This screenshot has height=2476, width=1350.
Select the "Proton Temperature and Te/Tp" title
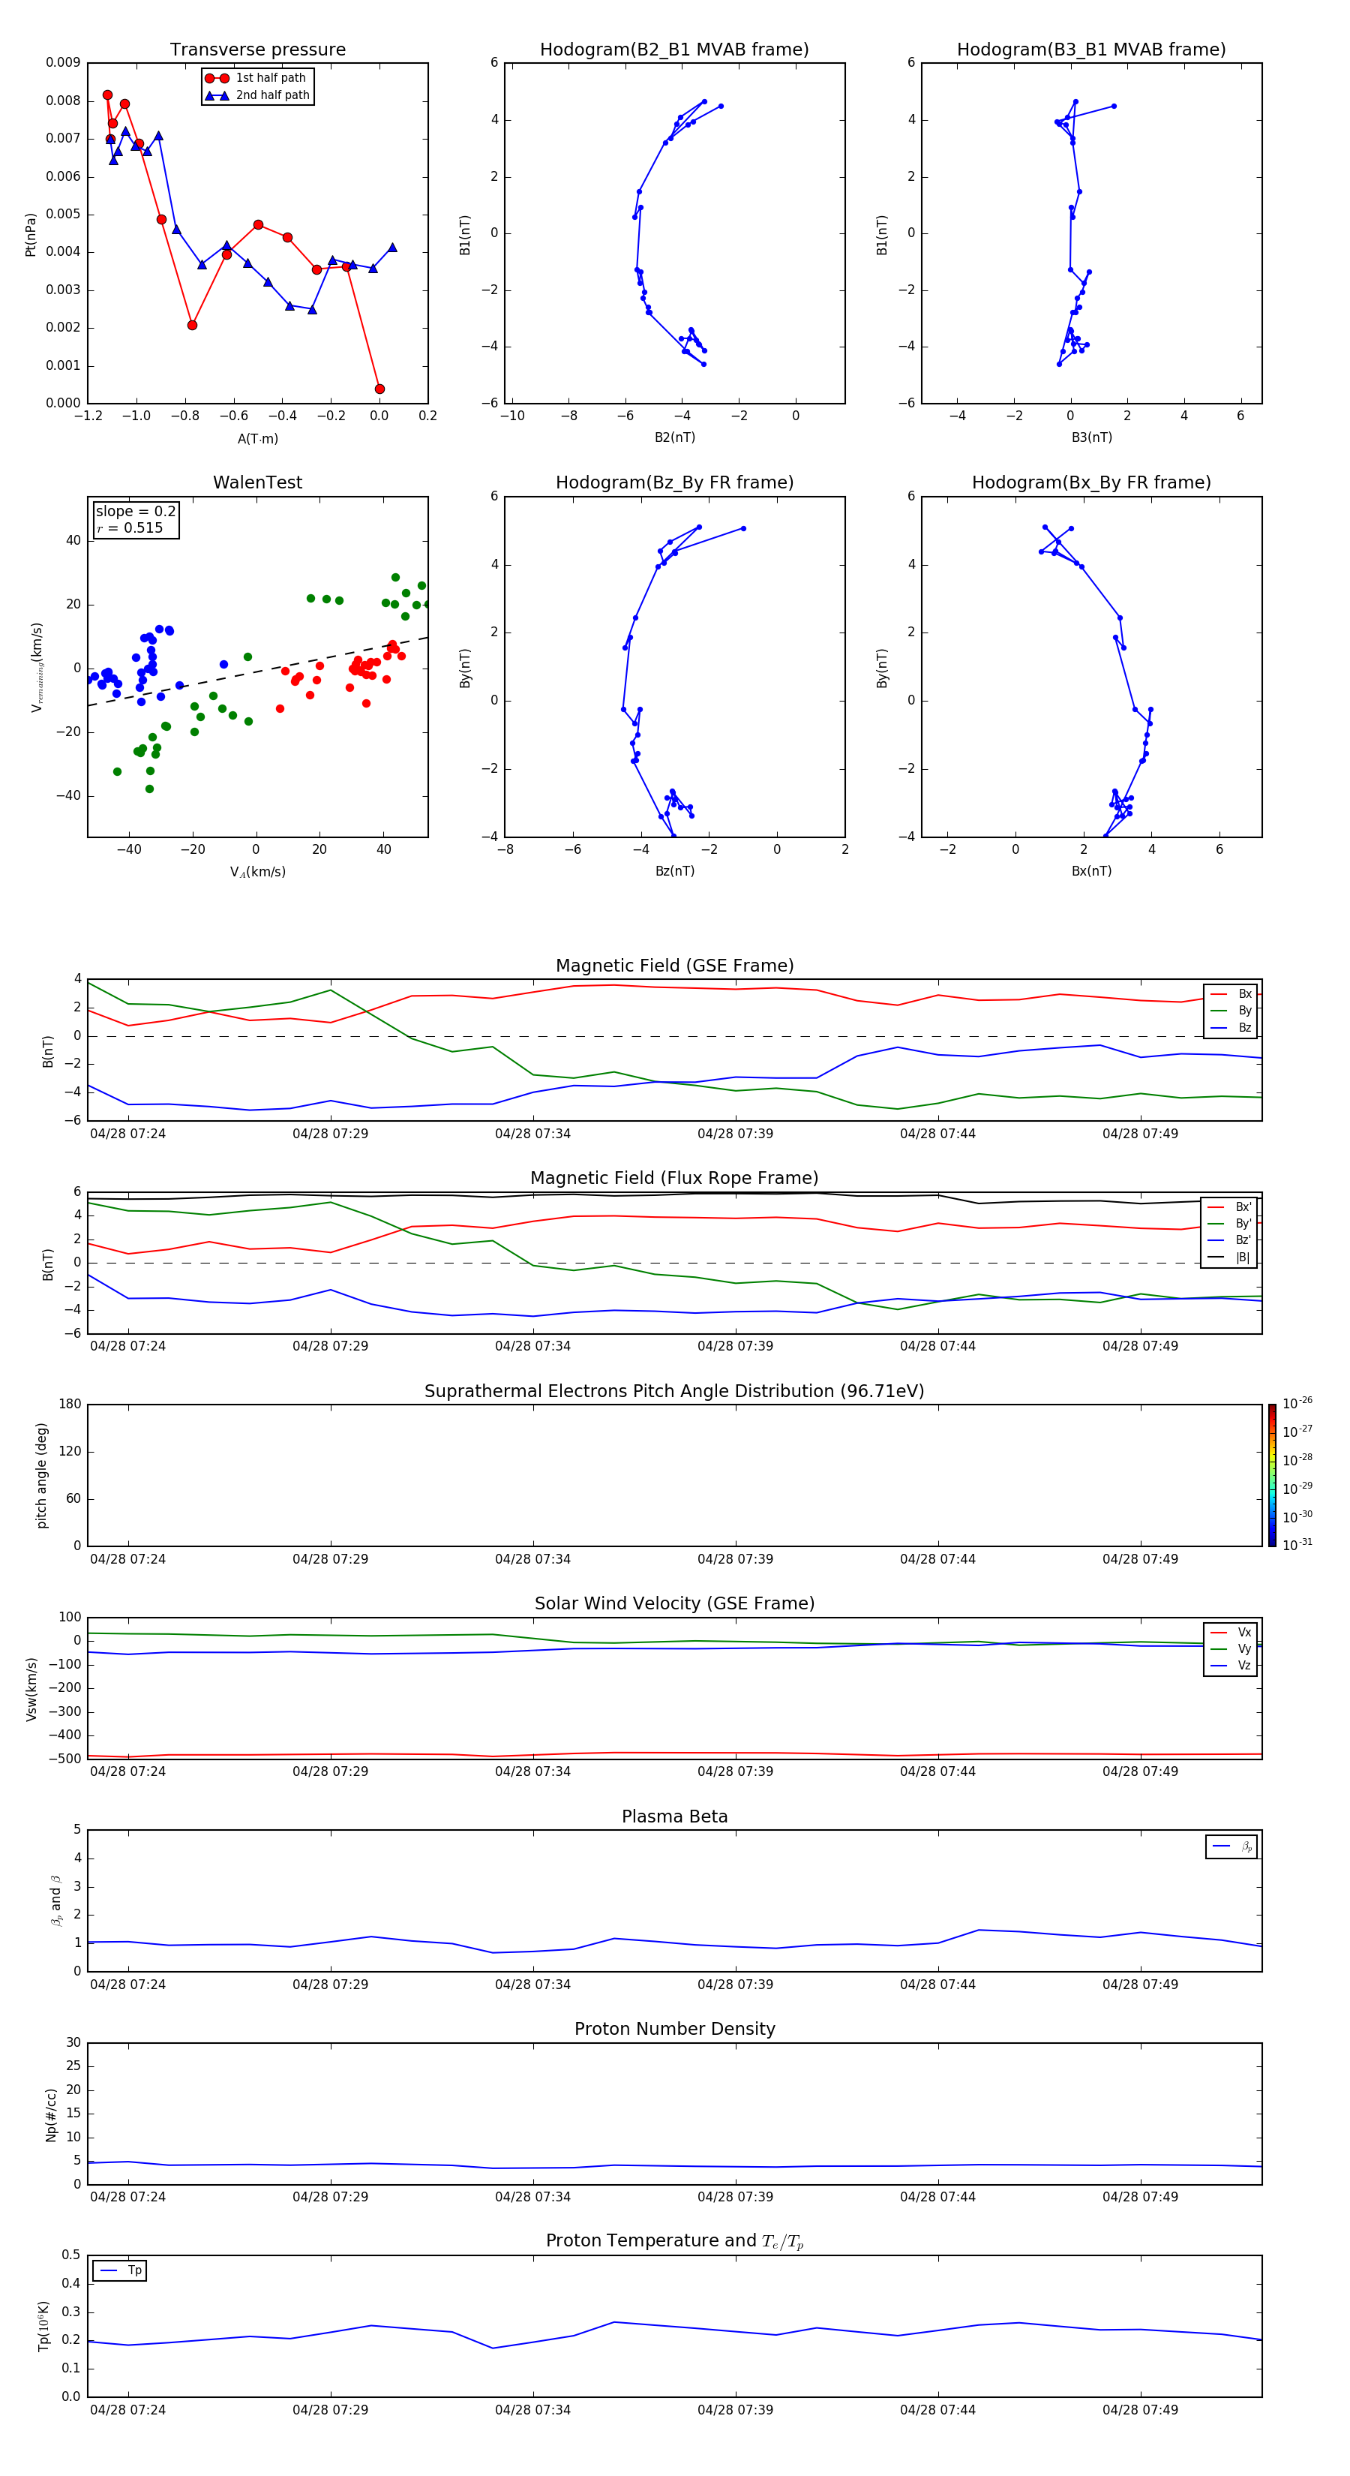click(x=674, y=2241)
